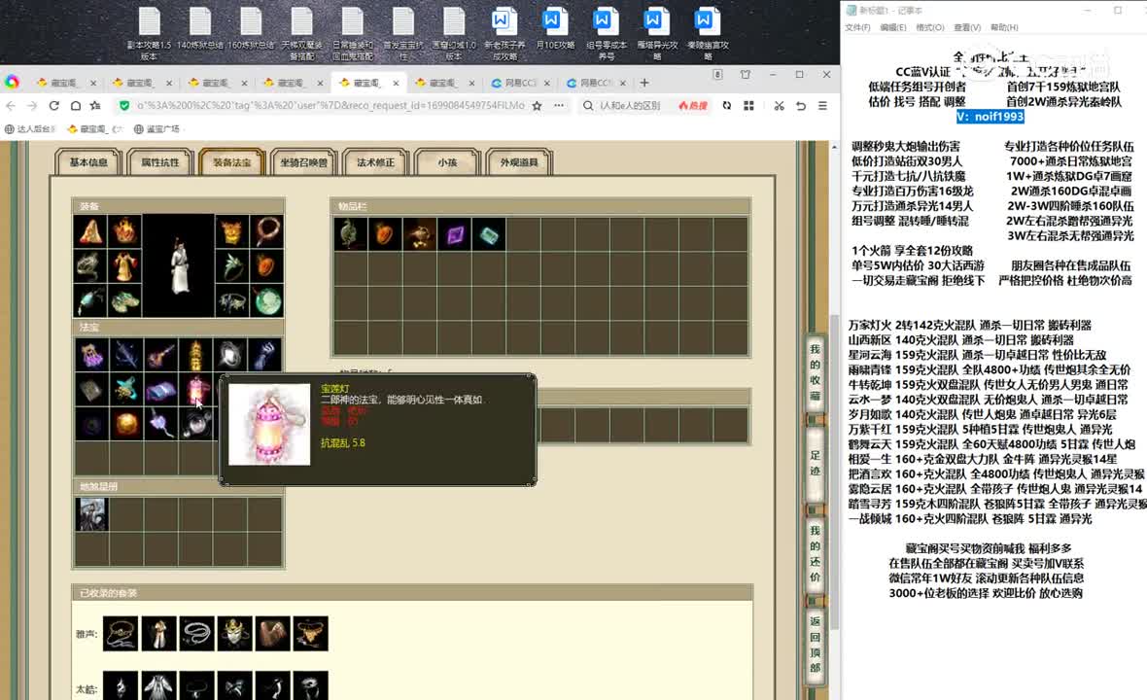This screenshot has height=700, width=1147.
Task: Open desktop file 秦陵幽宫攻略
Action: pyautogui.click(x=708, y=33)
